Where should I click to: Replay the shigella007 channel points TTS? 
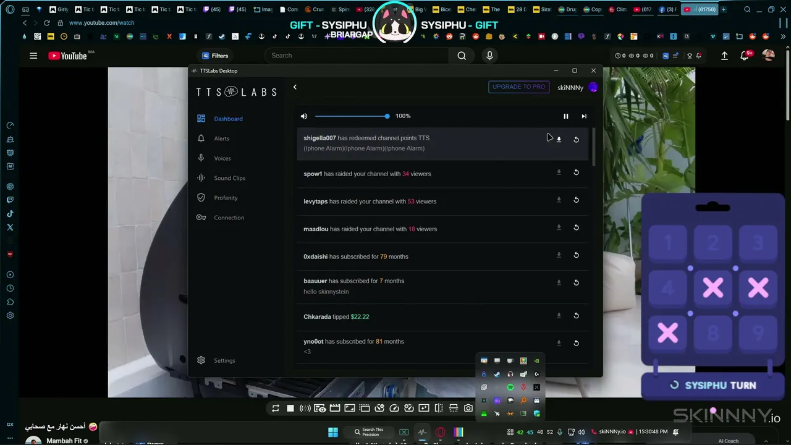click(x=576, y=140)
